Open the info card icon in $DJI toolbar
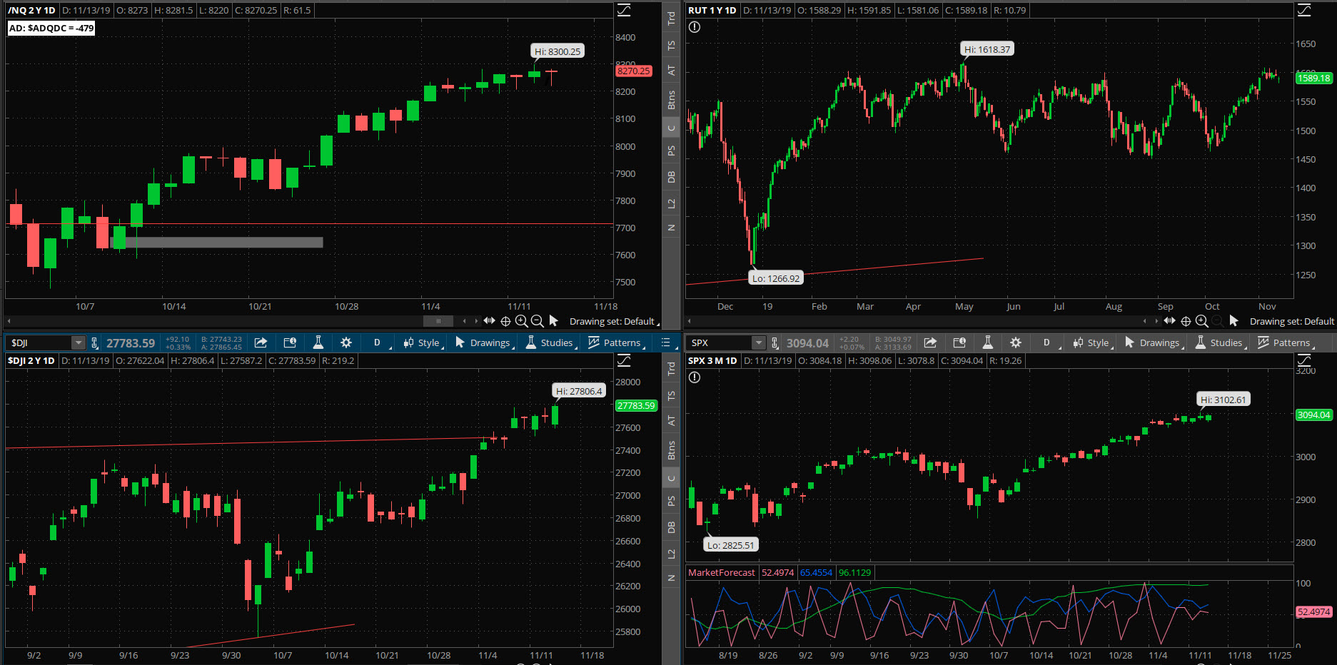 [x=290, y=342]
